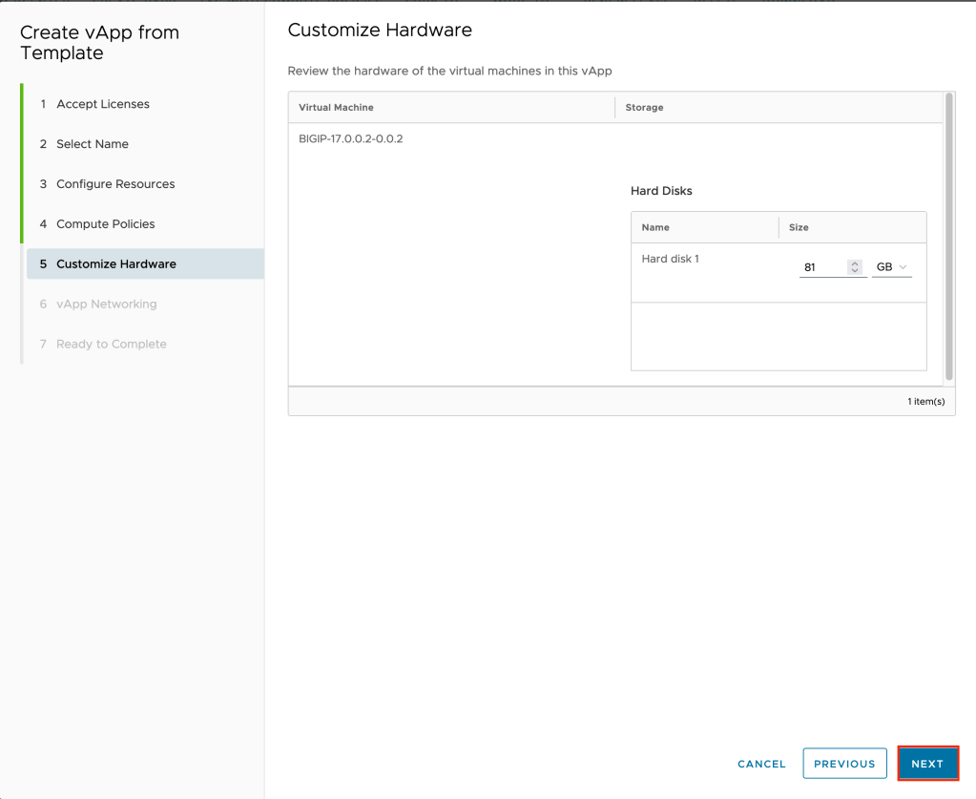
Task: Click the Storage column header
Action: coord(644,108)
